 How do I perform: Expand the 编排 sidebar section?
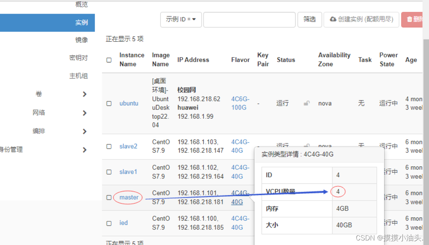[39, 130]
